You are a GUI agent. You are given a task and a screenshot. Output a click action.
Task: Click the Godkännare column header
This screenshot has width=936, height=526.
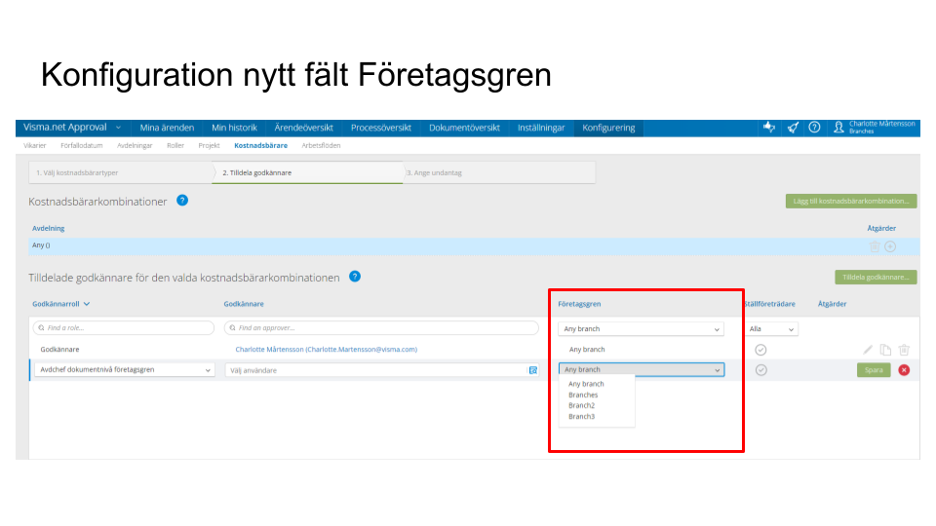point(244,304)
